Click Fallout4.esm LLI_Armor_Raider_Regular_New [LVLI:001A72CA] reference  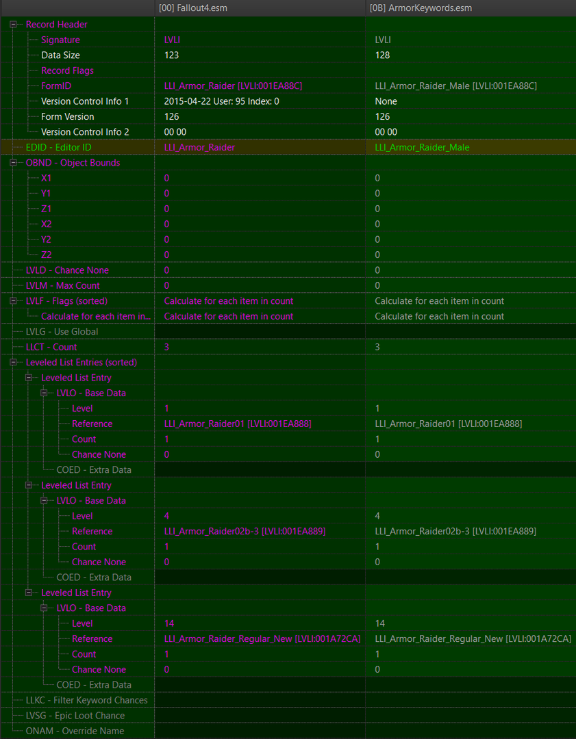262,638
